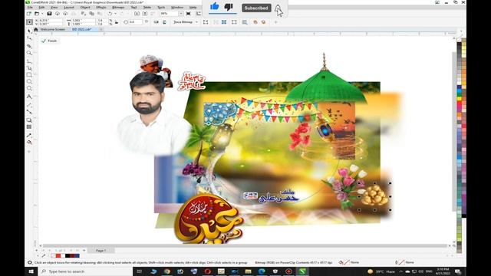491x276 pixels.
Task: Open the Object menu
Action: click(85, 7)
